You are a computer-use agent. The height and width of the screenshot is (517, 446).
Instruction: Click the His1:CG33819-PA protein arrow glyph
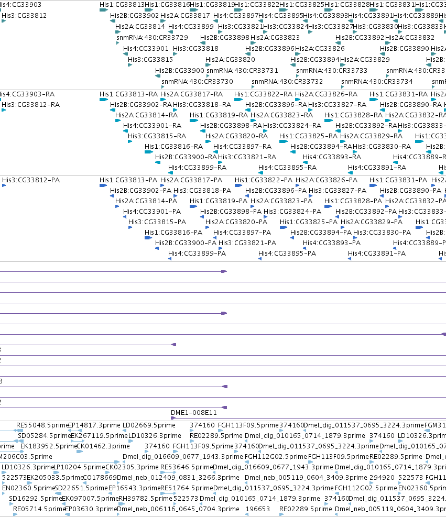193,206
